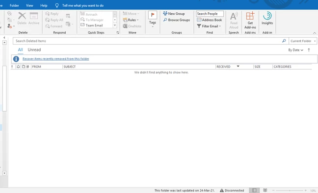Sort by the From column header
The image size is (318, 193).
click(x=47, y=67)
